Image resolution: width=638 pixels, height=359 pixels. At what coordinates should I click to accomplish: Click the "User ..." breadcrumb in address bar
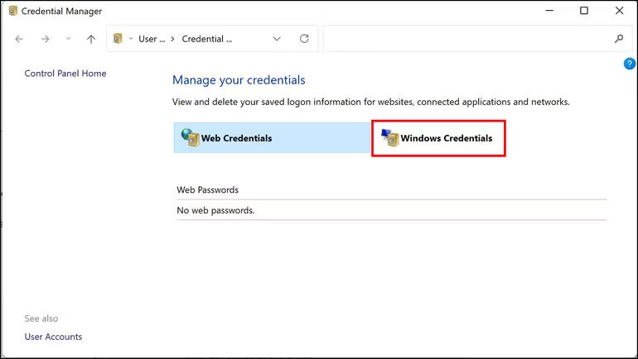tap(151, 39)
